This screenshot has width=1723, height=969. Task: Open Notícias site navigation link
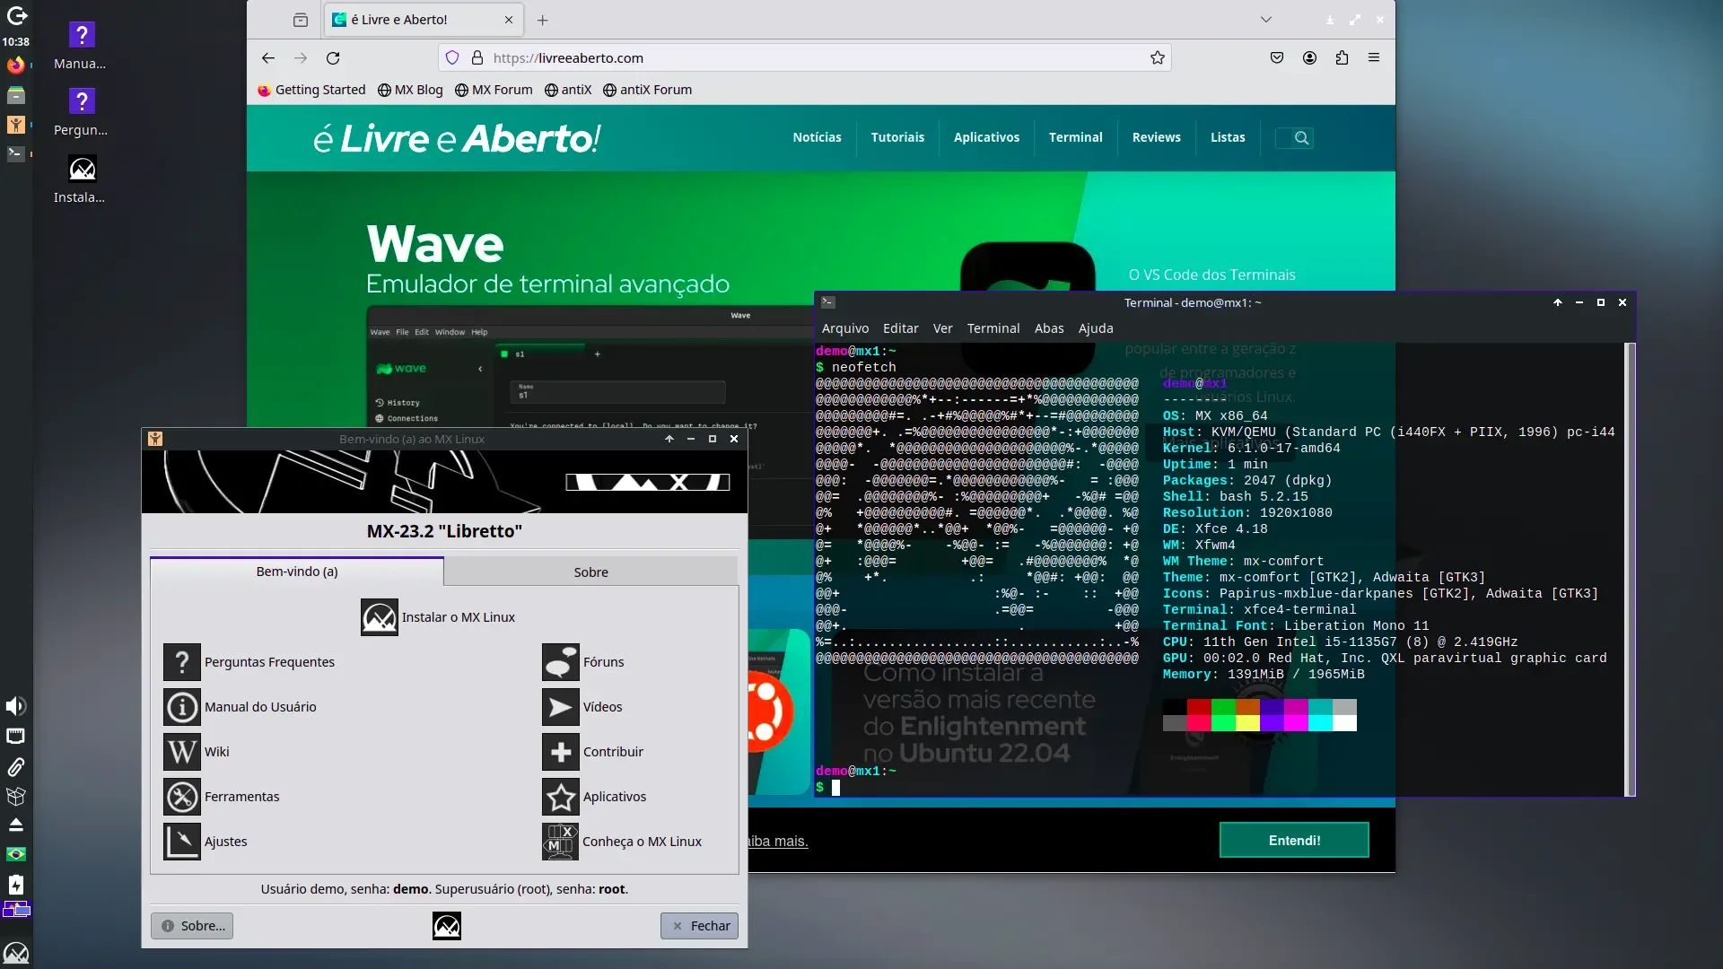[x=817, y=137]
